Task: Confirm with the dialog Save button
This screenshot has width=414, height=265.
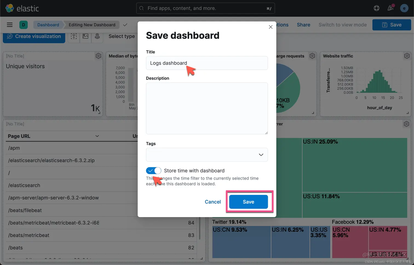Action: pos(248,202)
